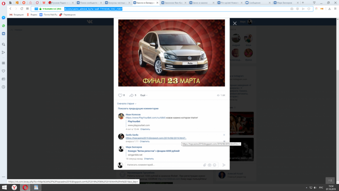Open tab list menu in tab bar

314,3
